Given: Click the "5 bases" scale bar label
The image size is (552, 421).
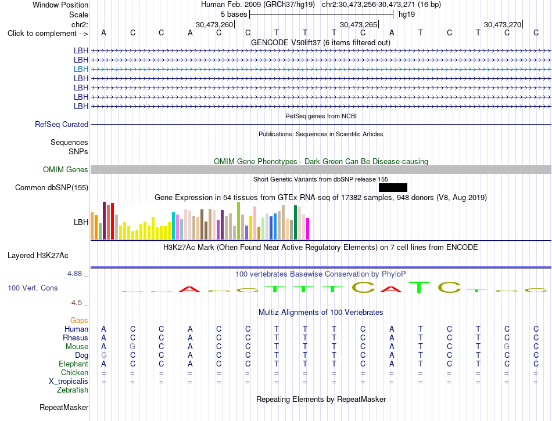Looking at the screenshot, I should click(x=234, y=14).
